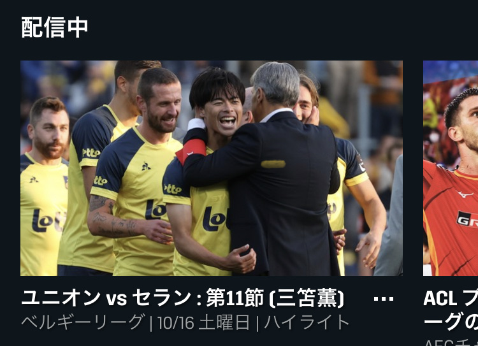
Task: Click the le coq sportif logo on jersey
Action: pyautogui.click(x=146, y=166)
